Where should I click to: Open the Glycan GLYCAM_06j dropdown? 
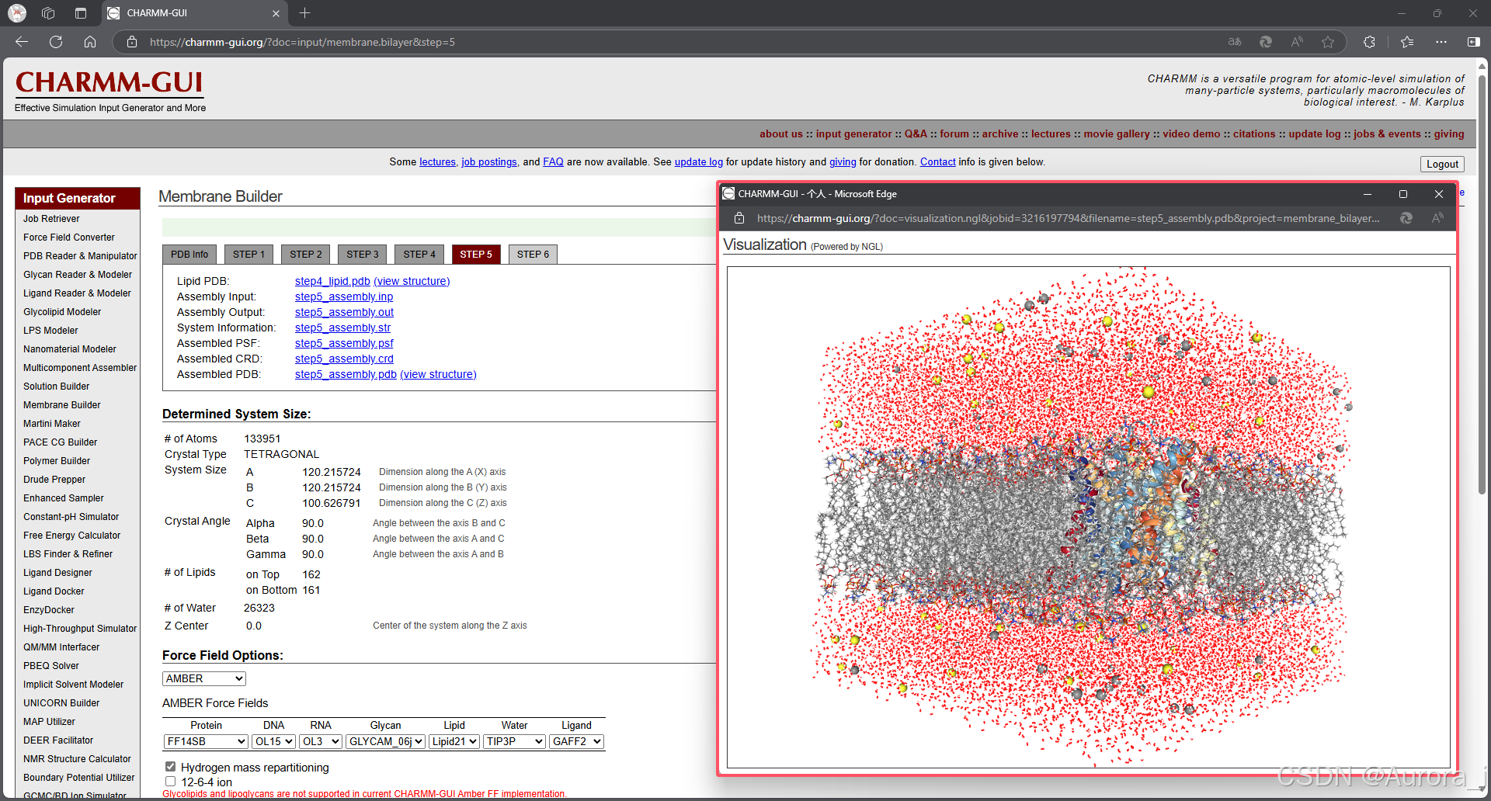tap(385, 741)
